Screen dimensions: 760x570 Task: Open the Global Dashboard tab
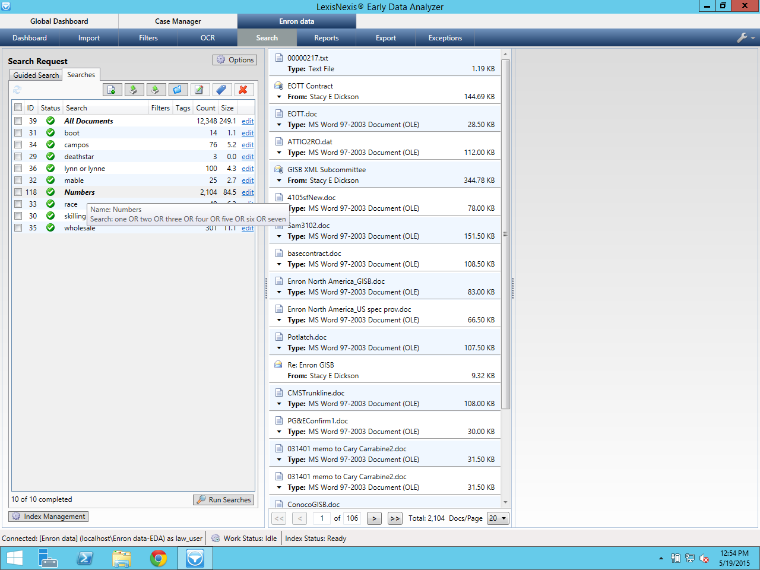(x=59, y=21)
